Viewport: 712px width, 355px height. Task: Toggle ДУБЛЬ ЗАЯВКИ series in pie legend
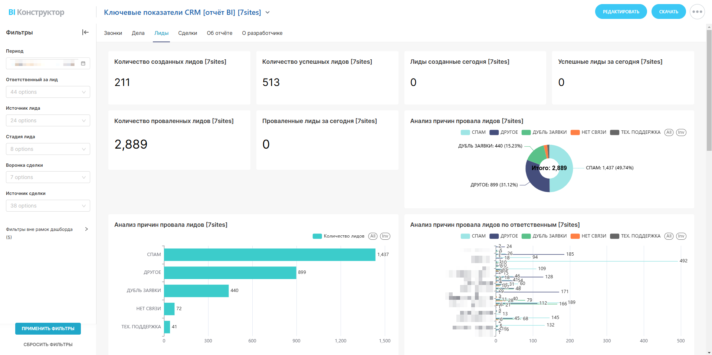coord(544,132)
